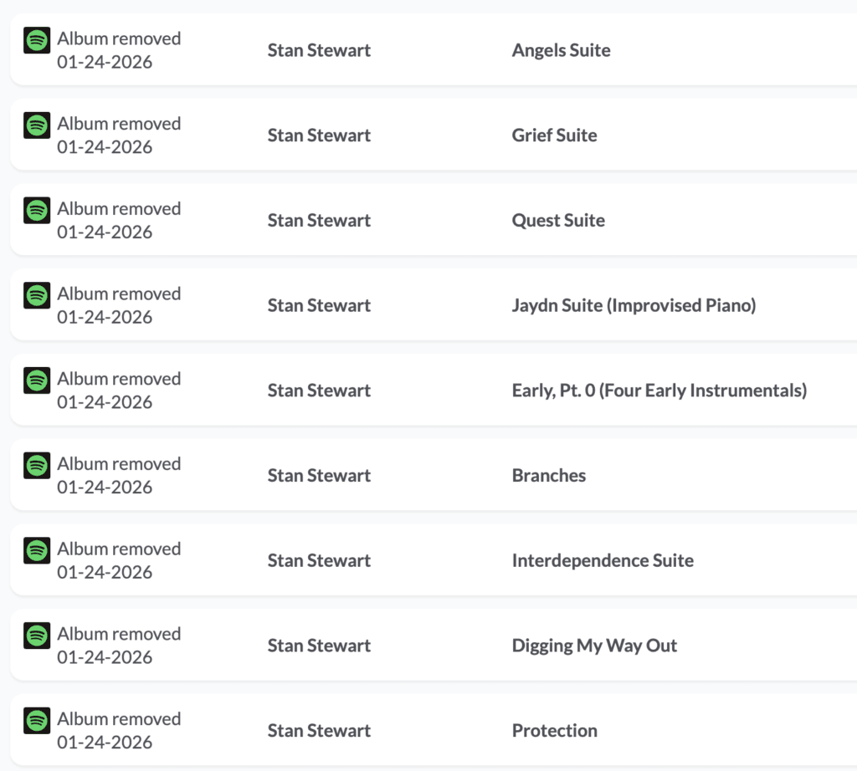Select the Quest Suite album title

[x=557, y=220]
